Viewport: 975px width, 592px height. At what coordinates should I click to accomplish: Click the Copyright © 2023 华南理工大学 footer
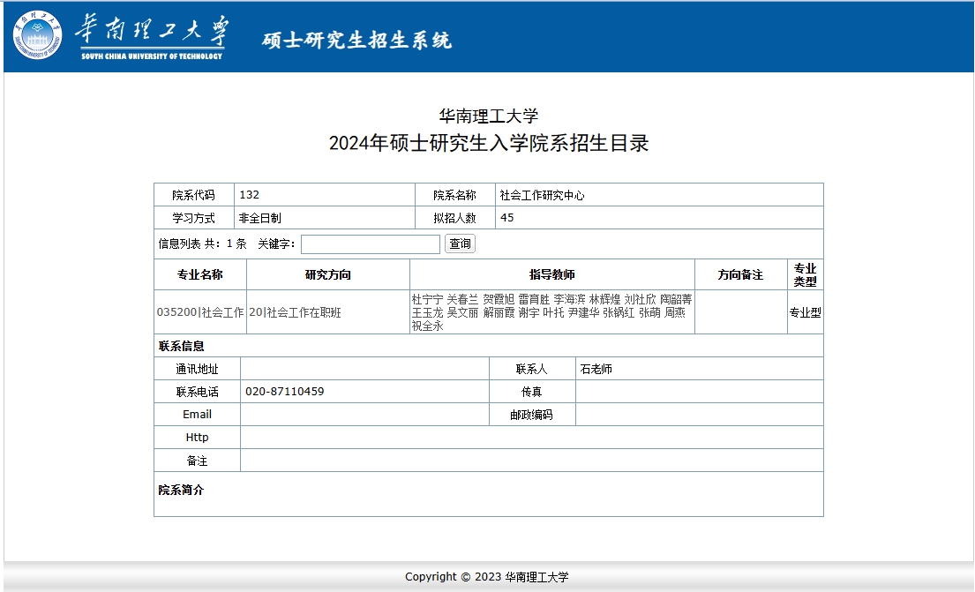(x=487, y=576)
